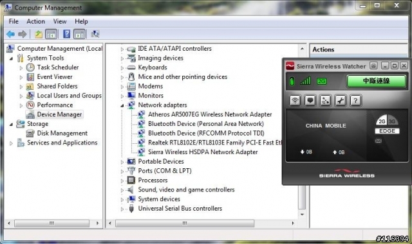The image size is (412, 244).
Task: Toggle the Show/Hide Console Tree toolbar icon
Action: (x=51, y=34)
